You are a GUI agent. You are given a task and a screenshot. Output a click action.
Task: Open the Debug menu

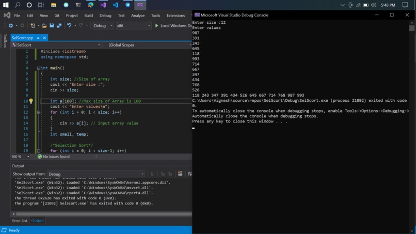(x=105, y=15)
